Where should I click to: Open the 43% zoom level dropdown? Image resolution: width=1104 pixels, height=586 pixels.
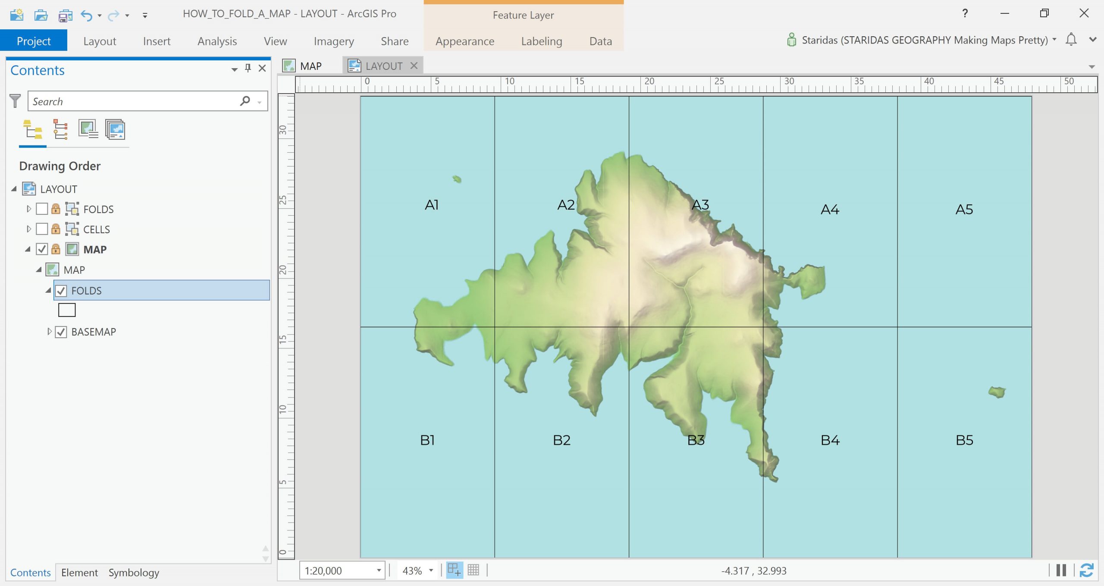point(430,570)
